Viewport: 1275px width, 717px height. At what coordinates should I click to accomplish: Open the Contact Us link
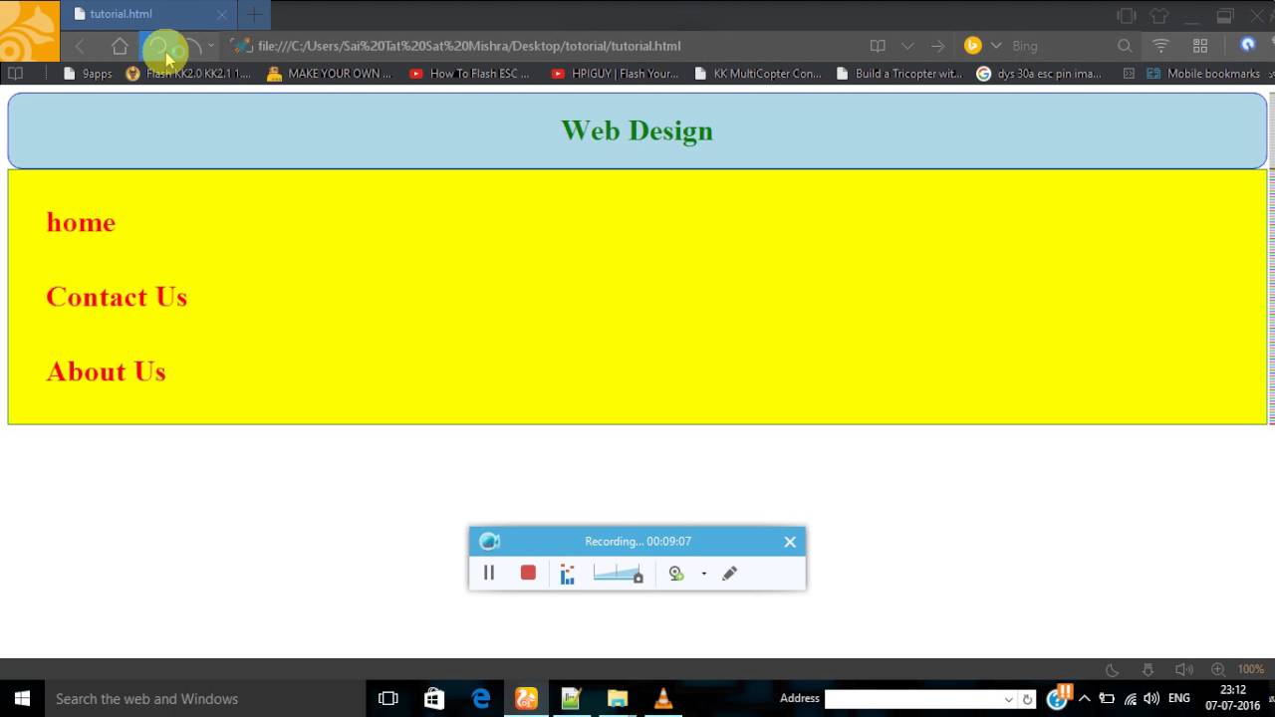click(117, 297)
